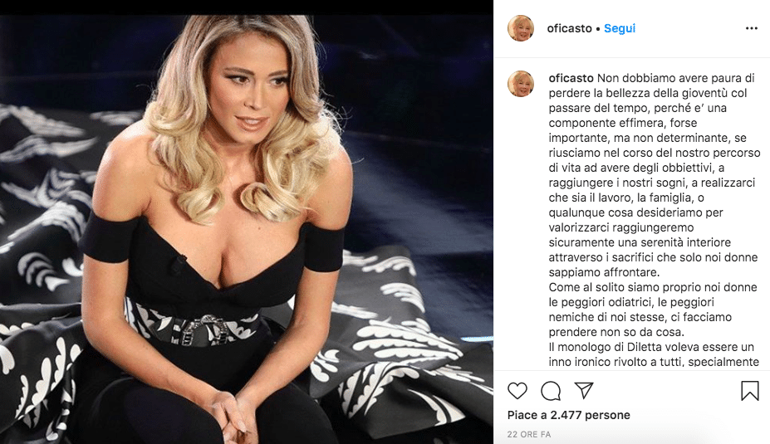Viewport: 770px width, 444px height.
Task: Click the 22 ORE FA timestamp
Action: 529,434
